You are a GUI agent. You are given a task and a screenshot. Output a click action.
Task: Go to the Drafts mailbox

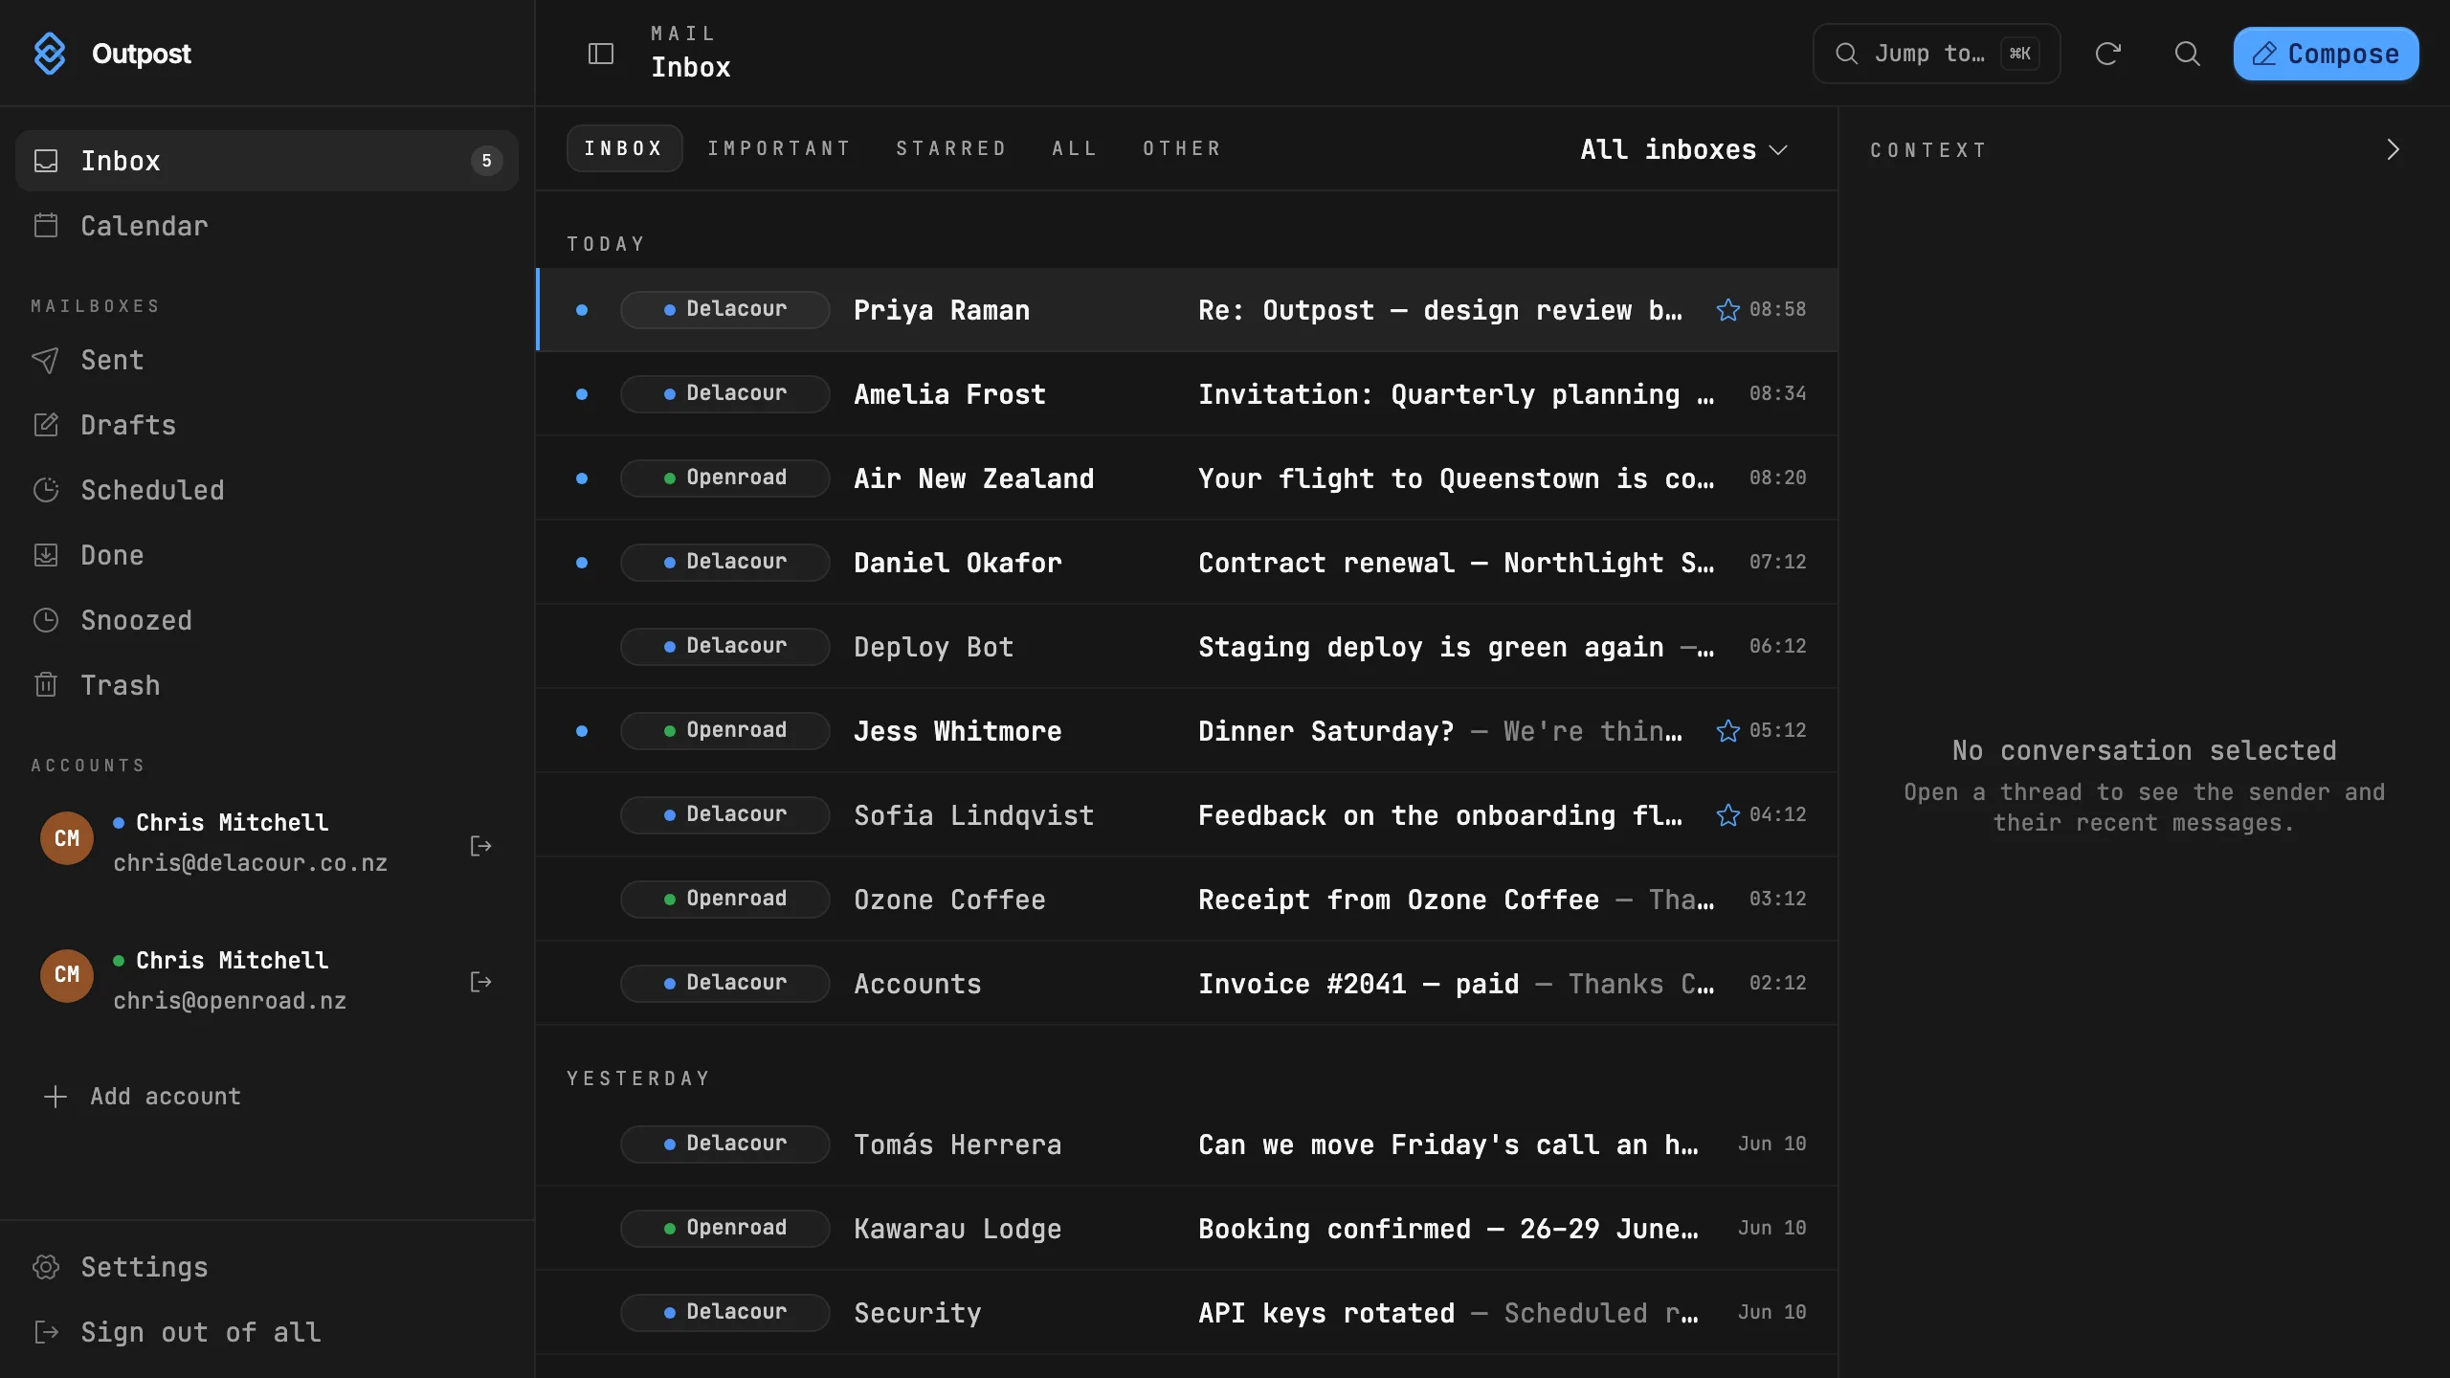point(267,425)
